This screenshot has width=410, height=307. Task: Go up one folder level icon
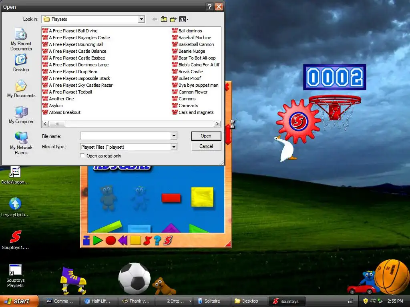(x=164, y=19)
